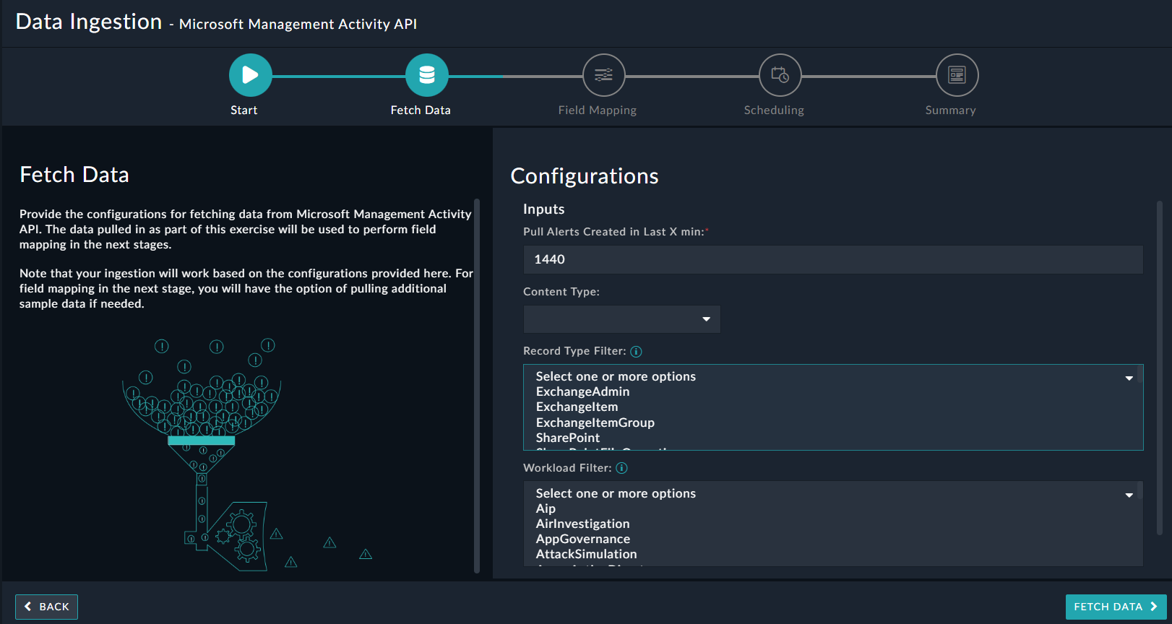
Task: Select ExchangeAdmin in record type list
Action: pos(582,391)
